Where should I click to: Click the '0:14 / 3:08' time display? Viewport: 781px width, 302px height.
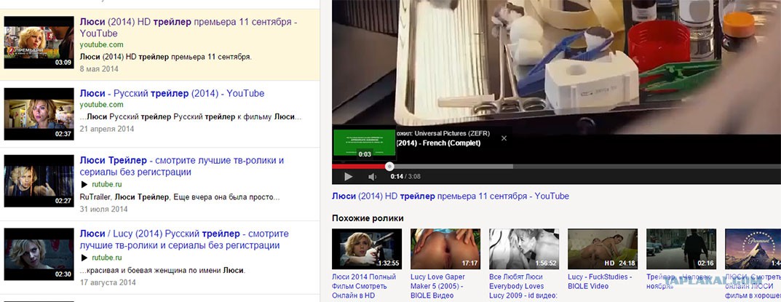405,176
